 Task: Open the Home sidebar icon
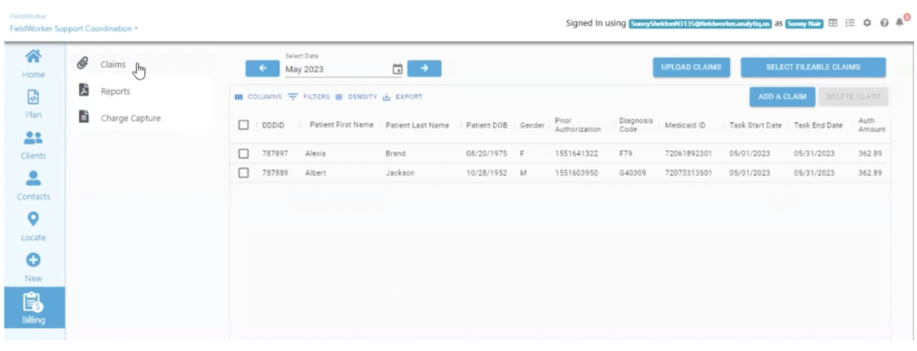33,57
